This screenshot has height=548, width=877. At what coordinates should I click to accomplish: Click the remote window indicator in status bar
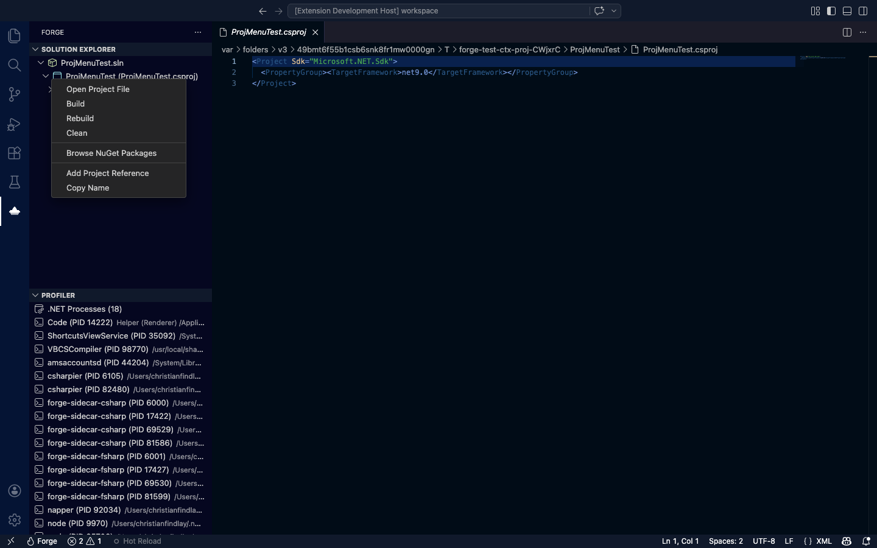point(10,541)
